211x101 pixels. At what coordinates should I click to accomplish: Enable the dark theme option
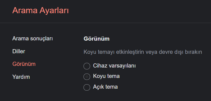[87, 77]
